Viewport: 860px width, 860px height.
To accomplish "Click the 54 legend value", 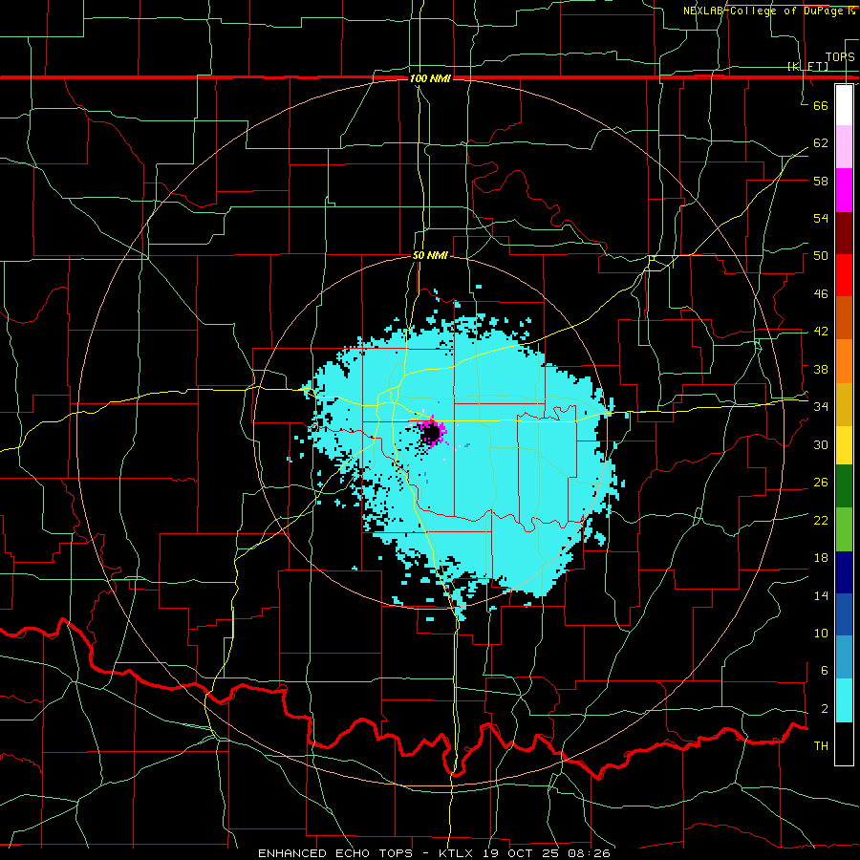I will tap(821, 218).
